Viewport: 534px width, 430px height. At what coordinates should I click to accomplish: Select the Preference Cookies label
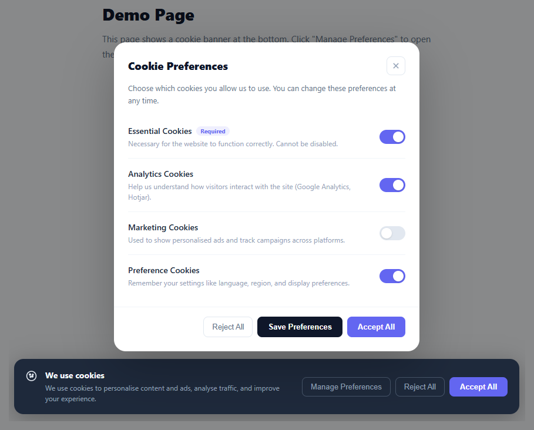pos(163,270)
